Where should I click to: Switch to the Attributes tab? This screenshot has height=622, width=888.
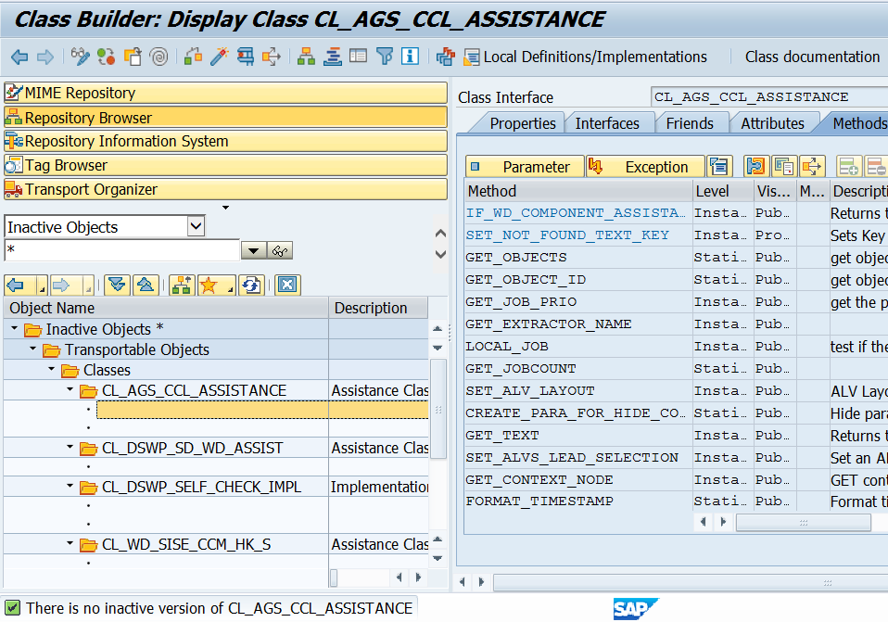(772, 123)
